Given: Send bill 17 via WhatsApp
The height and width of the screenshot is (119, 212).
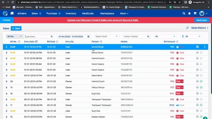Looking at the screenshot, I should [x=201, y=105].
